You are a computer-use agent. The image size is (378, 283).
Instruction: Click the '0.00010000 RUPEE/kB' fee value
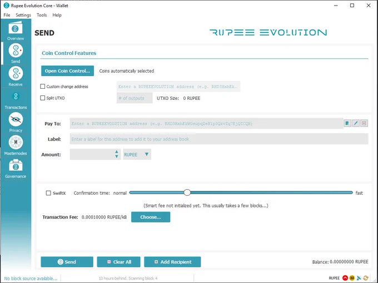coord(104,217)
